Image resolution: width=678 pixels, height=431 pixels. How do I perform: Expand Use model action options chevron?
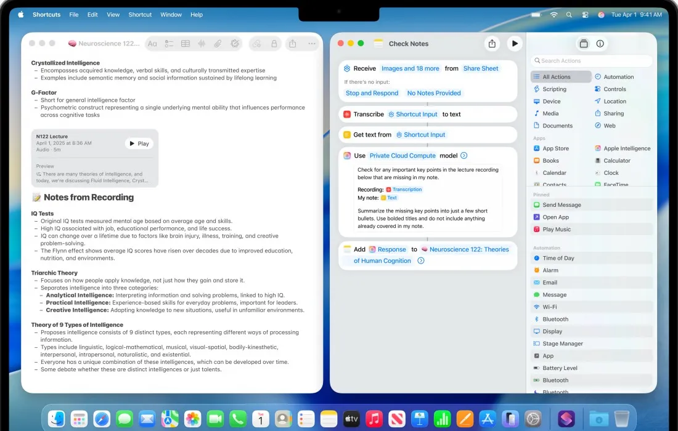point(464,156)
